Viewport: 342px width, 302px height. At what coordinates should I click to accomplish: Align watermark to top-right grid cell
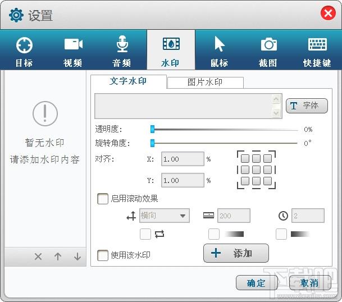[268, 158]
